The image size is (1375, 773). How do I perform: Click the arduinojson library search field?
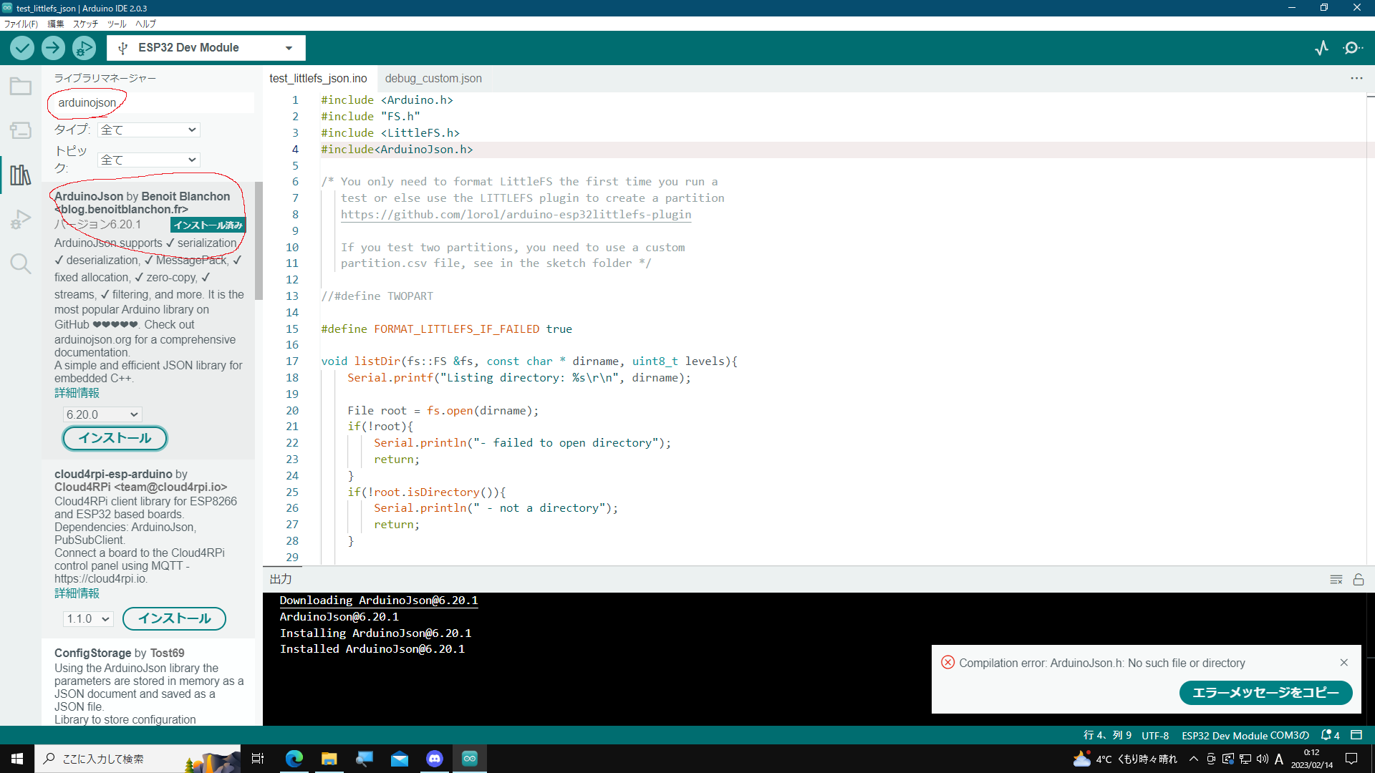click(150, 103)
